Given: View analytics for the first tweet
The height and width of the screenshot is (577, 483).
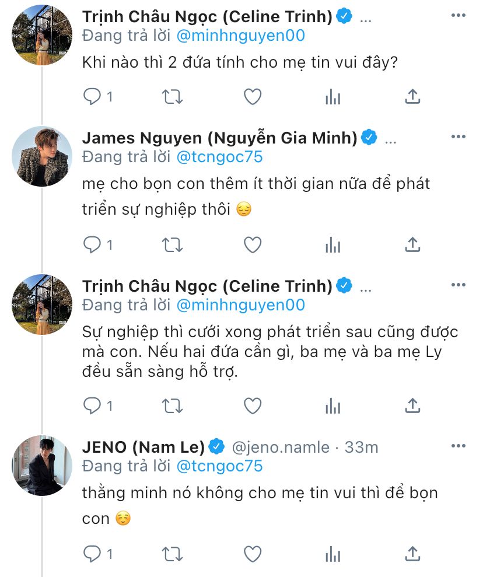Looking at the screenshot, I should [x=332, y=97].
